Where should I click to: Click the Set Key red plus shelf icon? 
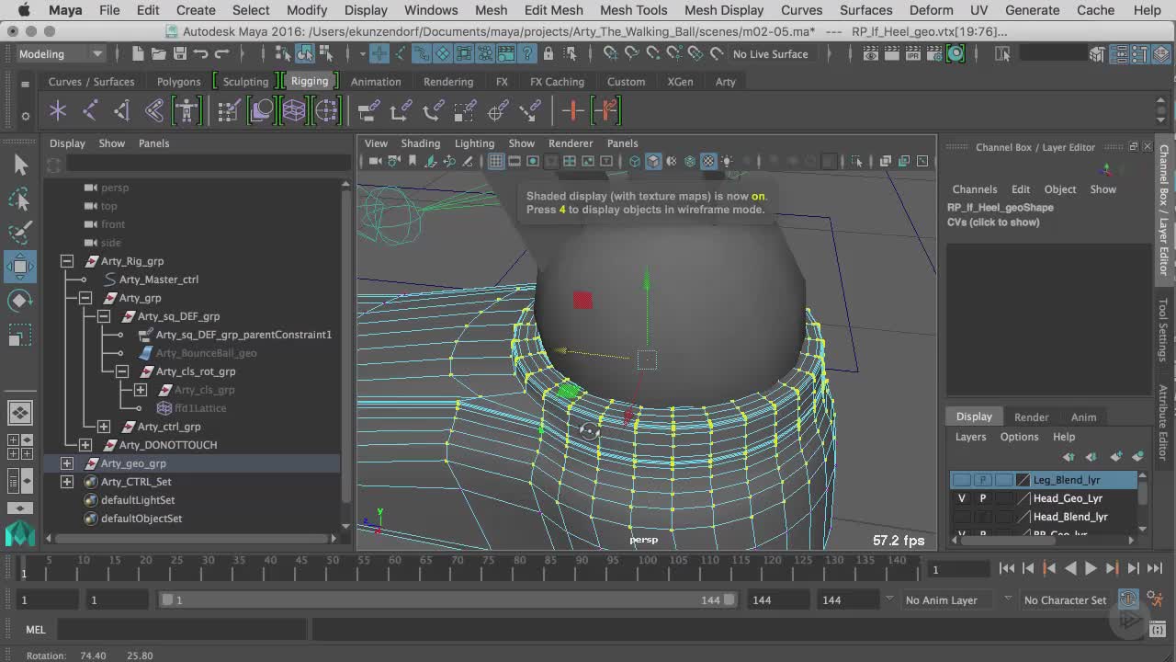tap(573, 111)
